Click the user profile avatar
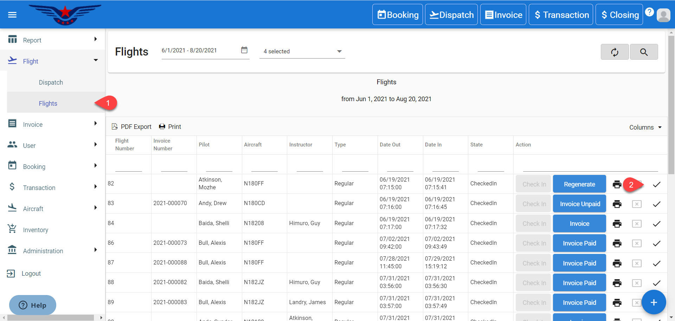This screenshot has height=321, width=675. tap(663, 15)
